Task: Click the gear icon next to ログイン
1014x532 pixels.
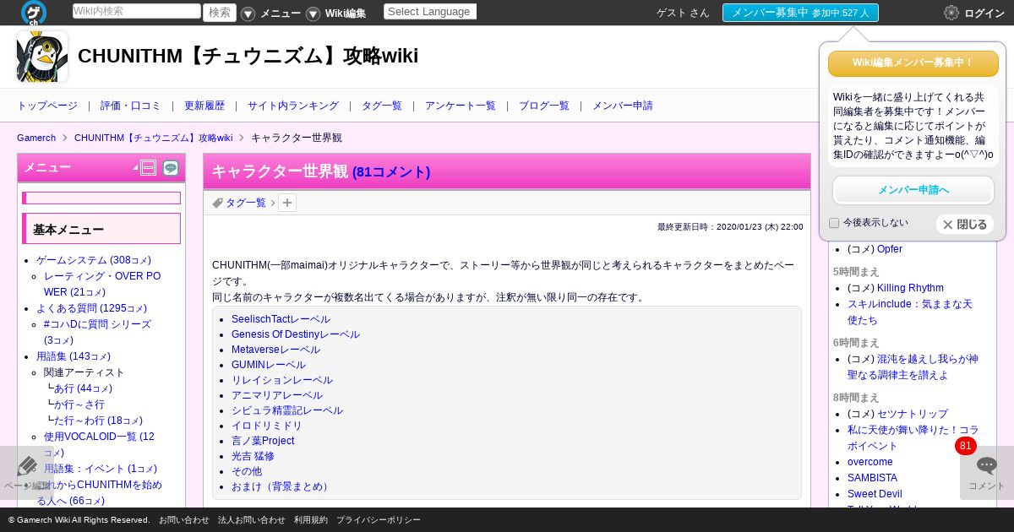Action: coord(951,13)
